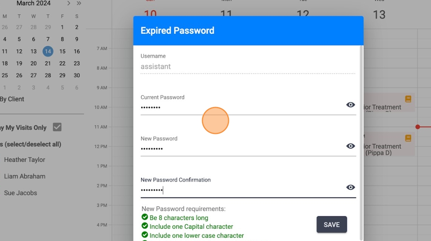Jump forward with the double chevron

pos(79,3)
